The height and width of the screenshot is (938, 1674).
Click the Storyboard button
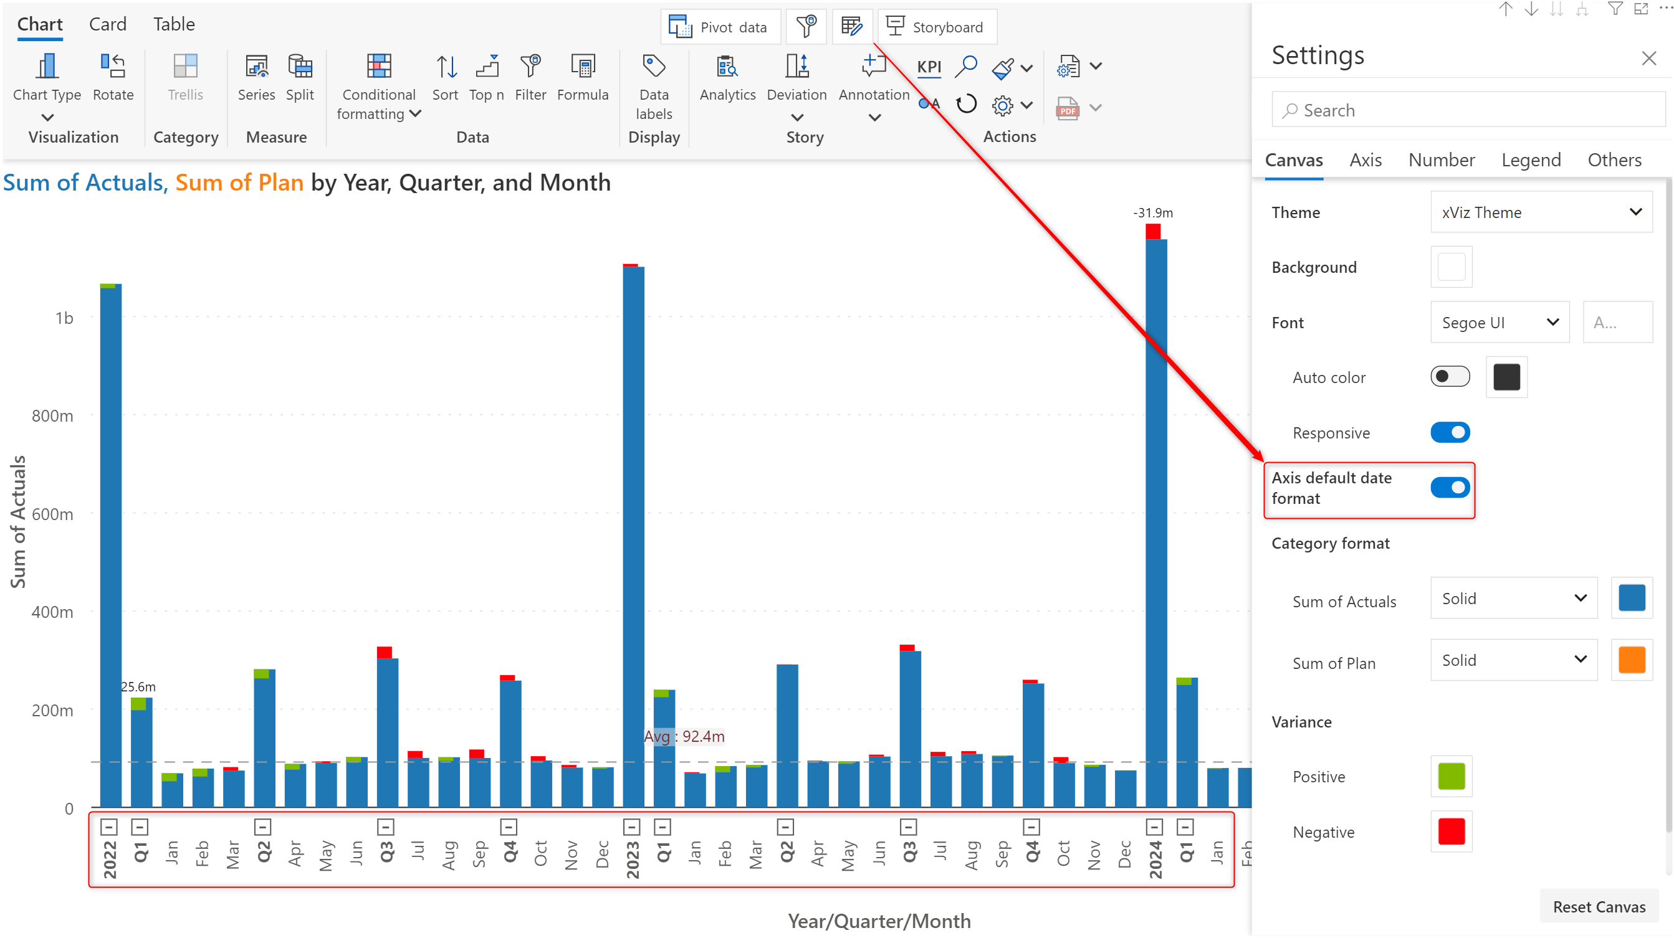937,27
